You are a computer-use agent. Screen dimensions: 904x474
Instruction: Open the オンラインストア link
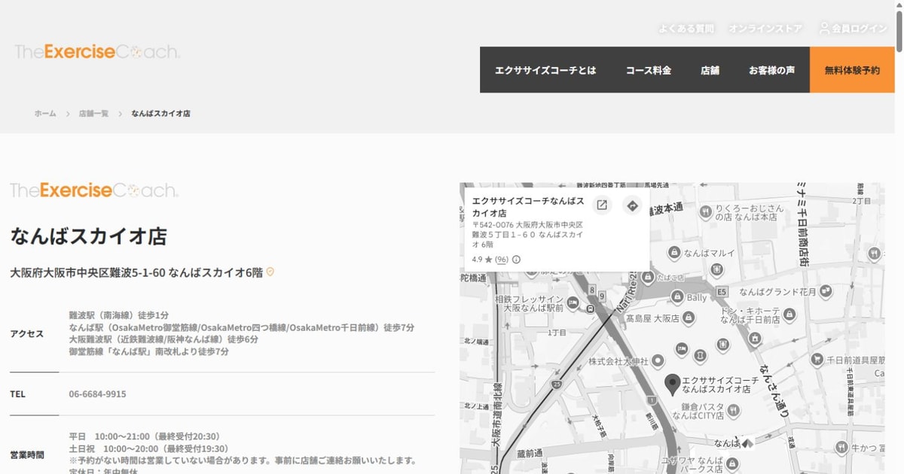coord(765,29)
